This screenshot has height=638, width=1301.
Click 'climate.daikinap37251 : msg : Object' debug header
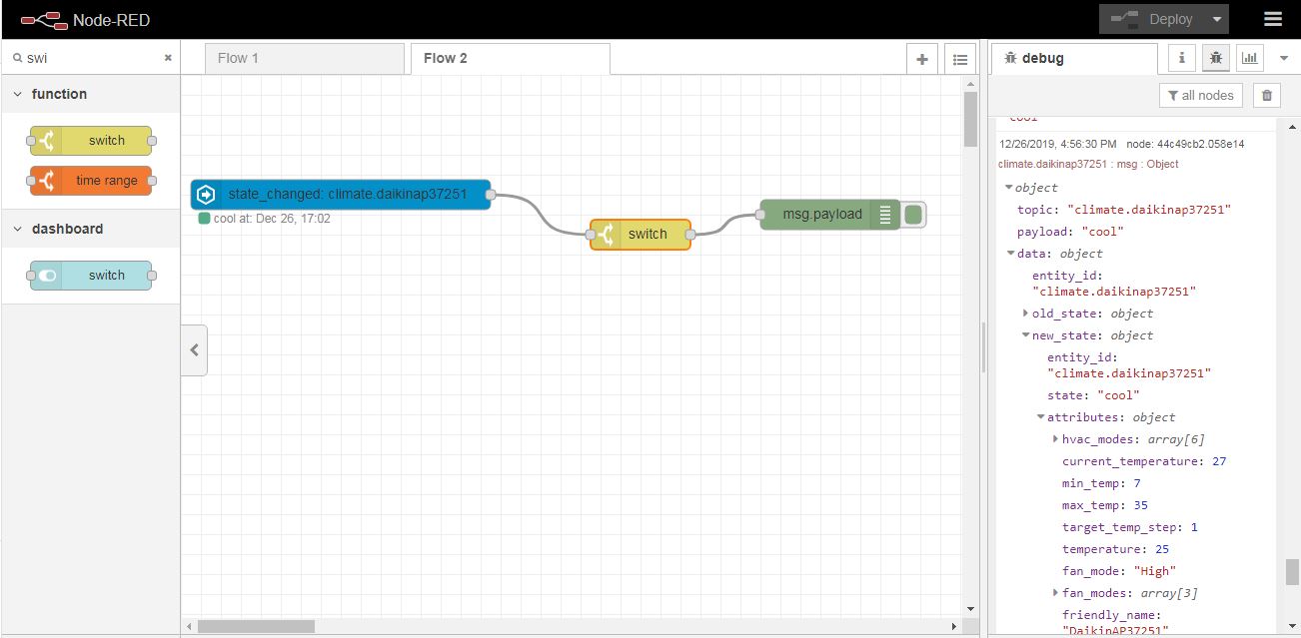pyautogui.click(x=1088, y=164)
